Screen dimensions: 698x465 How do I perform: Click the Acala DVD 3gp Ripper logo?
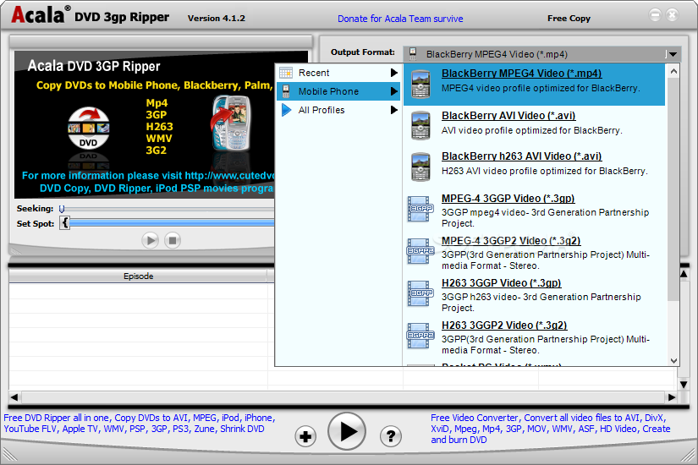pos(91,14)
